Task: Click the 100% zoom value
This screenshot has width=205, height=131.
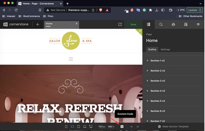Action: [x=111, y=127]
